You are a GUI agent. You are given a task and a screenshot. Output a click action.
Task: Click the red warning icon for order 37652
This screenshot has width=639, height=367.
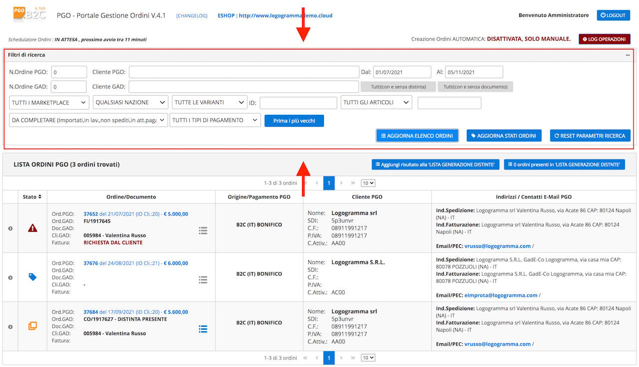(32, 228)
